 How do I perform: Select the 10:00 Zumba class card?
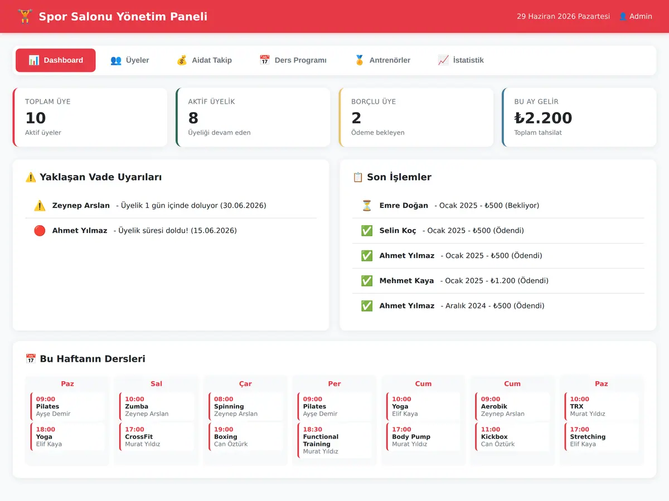tap(157, 406)
